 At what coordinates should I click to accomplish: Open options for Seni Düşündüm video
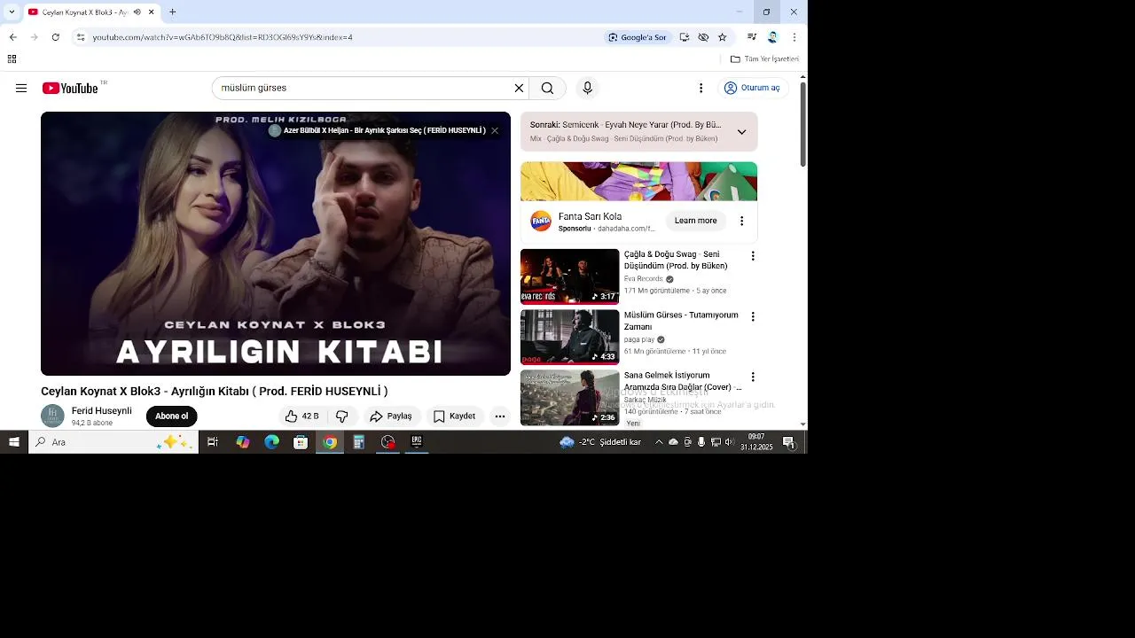pyautogui.click(x=753, y=256)
